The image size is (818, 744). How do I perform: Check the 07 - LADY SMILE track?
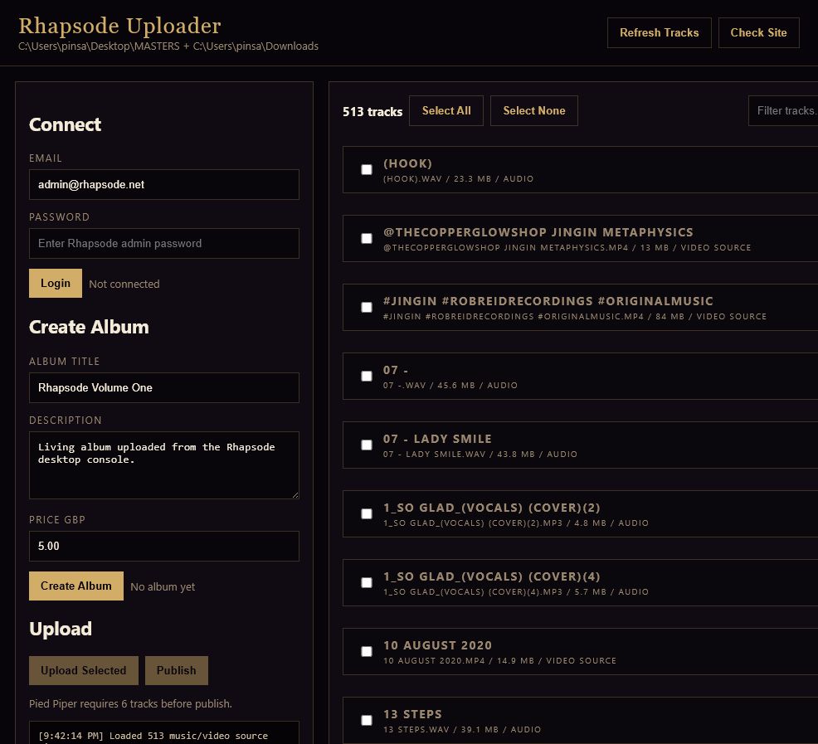[x=367, y=445]
